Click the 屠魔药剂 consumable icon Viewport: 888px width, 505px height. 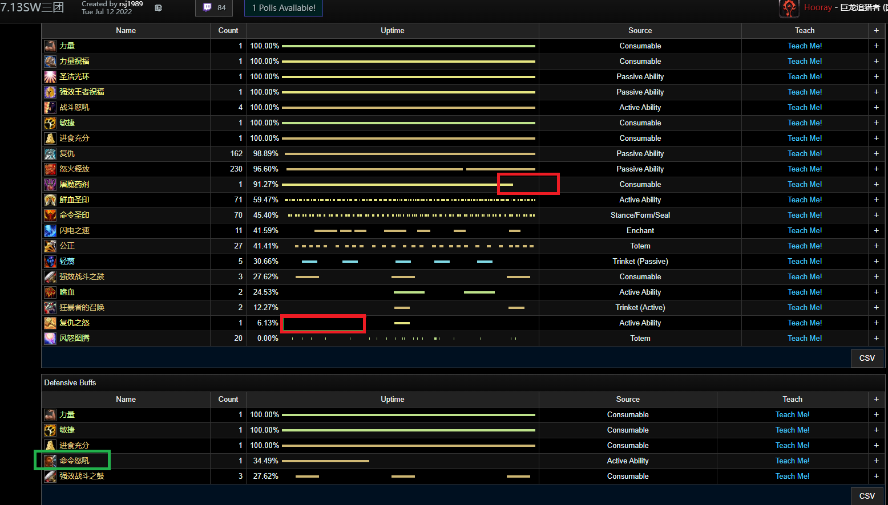click(50, 184)
